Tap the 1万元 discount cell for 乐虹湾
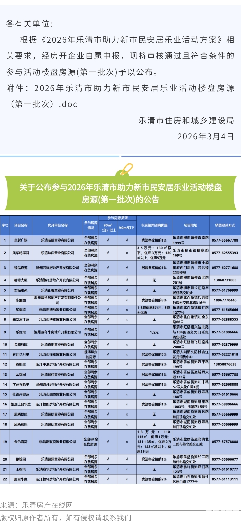 coord(154,332)
